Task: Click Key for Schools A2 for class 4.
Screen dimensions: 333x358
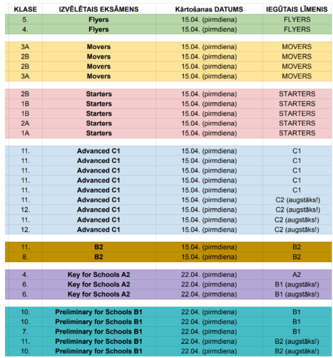Action: [99, 275]
